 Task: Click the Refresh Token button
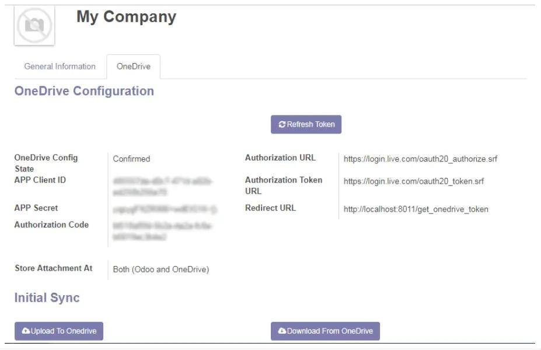coord(306,124)
